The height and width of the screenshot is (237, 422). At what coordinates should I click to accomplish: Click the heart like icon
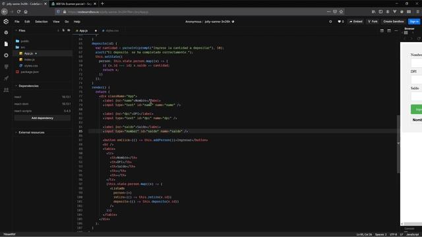(339, 22)
